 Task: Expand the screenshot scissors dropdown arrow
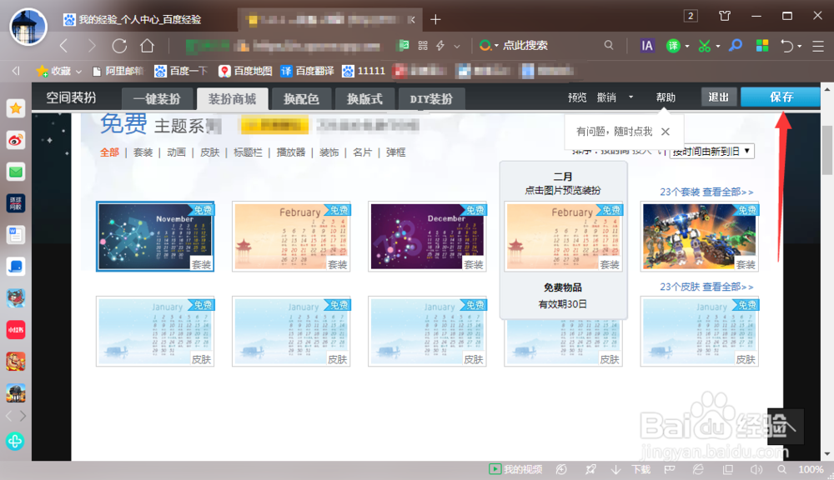point(717,46)
